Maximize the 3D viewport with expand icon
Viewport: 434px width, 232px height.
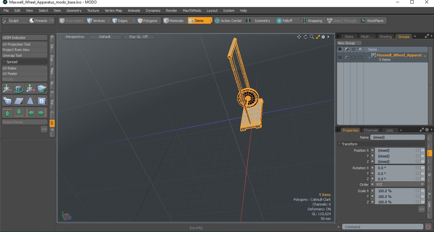(x=318, y=37)
